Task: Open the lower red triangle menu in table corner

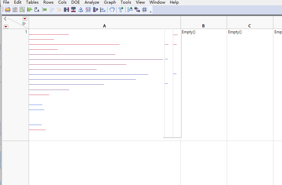Action: (x=6, y=27)
